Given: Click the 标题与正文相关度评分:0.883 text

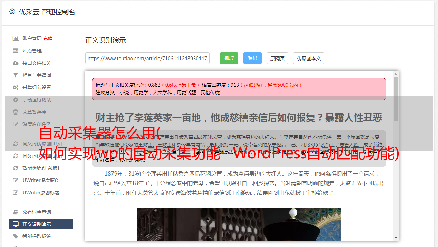Looking at the screenshot, I should coord(128,85).
